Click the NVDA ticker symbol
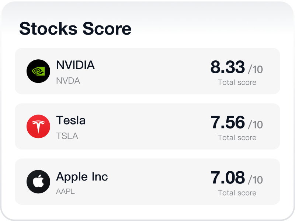 point(68,81)
